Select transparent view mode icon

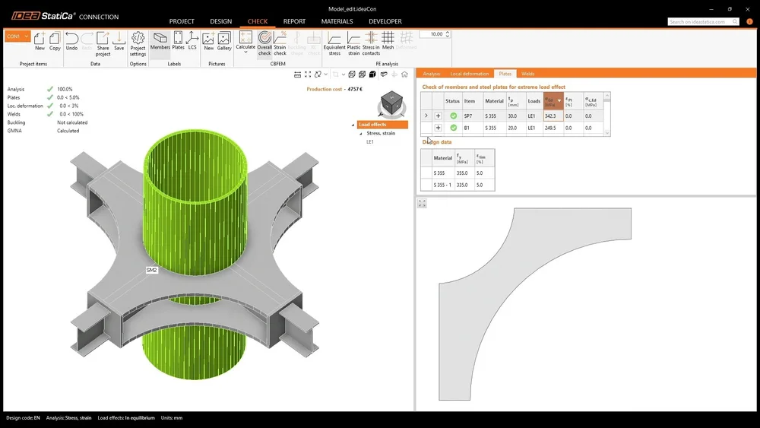click(x=362, y=75)
